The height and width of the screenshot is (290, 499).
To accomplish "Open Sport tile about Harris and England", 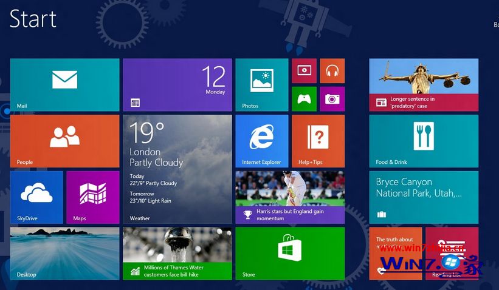I will [x=290, y=197].
